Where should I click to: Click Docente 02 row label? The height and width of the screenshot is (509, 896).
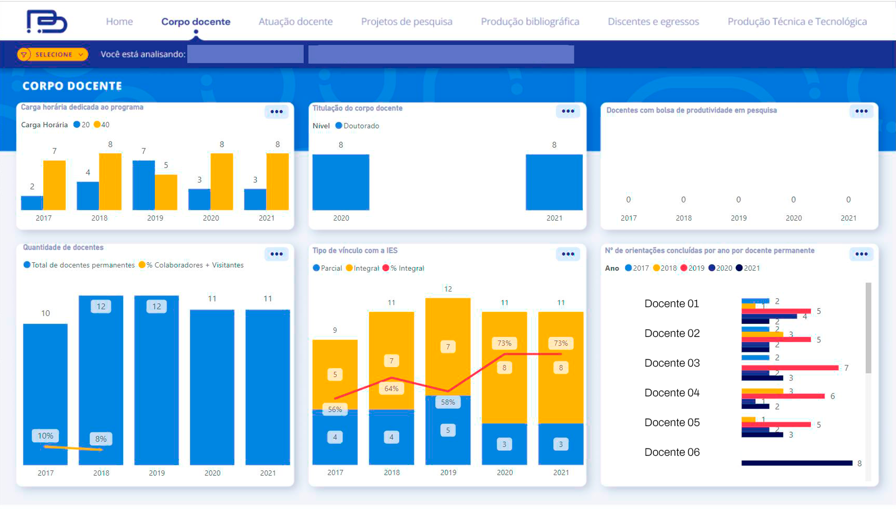(x=672, y=333)
